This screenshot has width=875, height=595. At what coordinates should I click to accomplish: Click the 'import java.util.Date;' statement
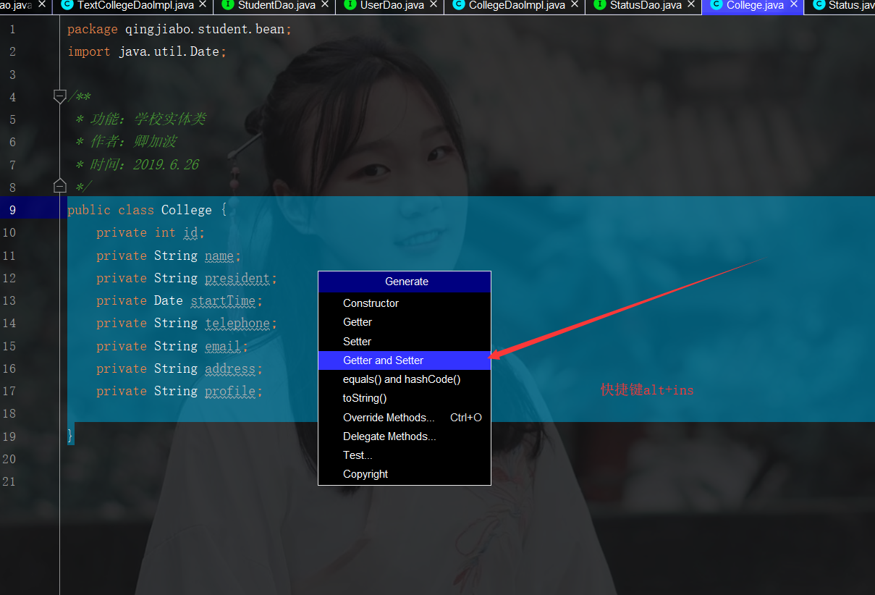[147, 52]
